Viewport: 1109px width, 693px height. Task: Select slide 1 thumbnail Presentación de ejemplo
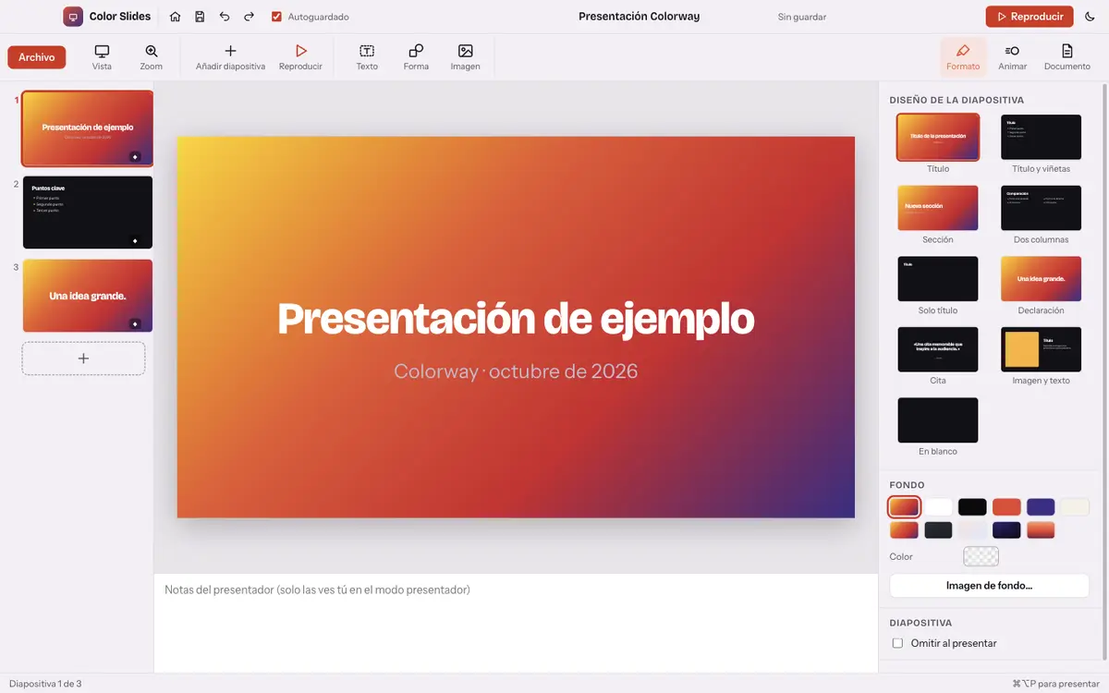click(x=88, y=128)
